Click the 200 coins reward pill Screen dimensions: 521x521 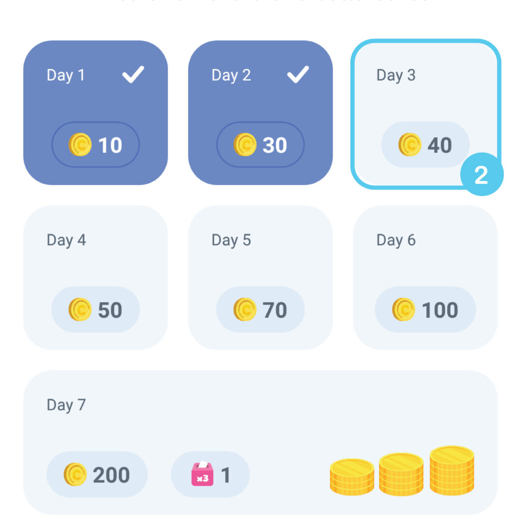coord(97,475)
